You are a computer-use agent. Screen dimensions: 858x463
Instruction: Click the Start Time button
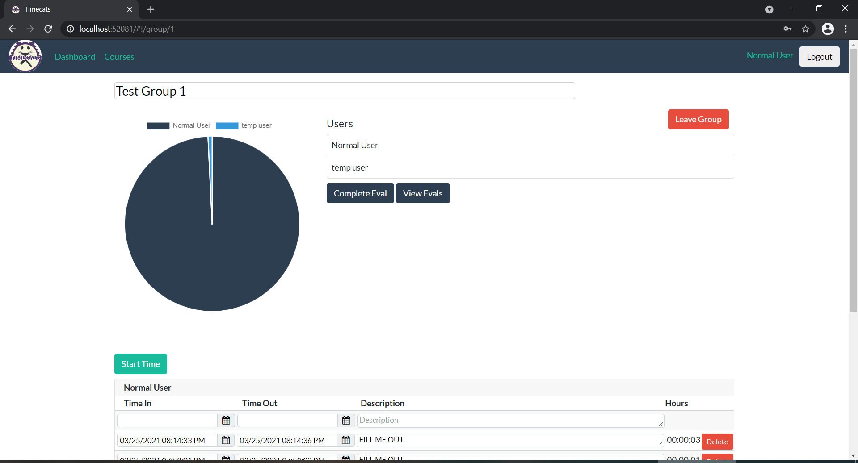pos(140,364)
